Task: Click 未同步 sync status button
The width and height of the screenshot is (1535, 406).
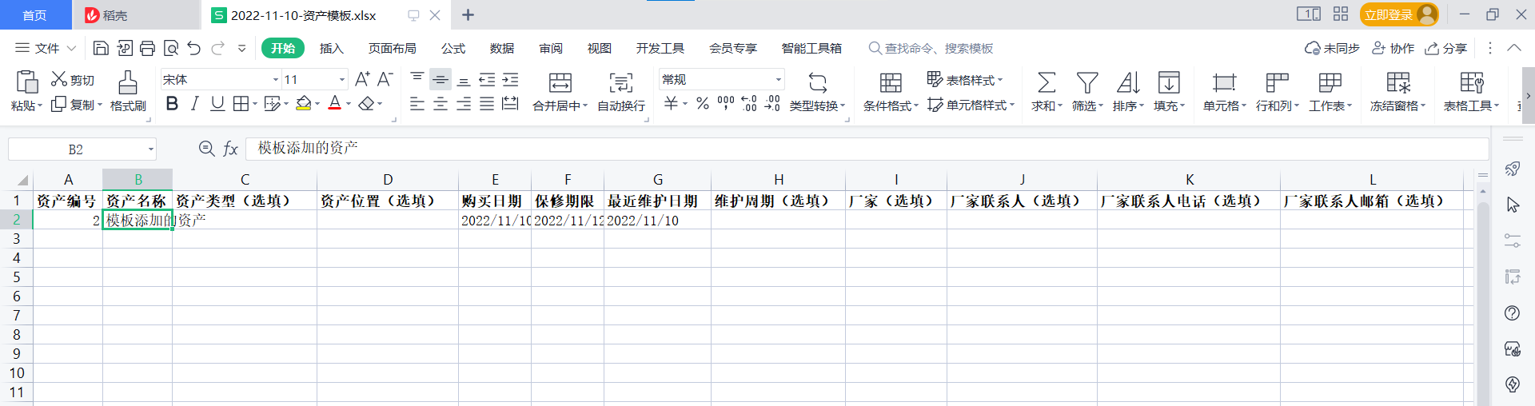Action: coord(1332,49)
